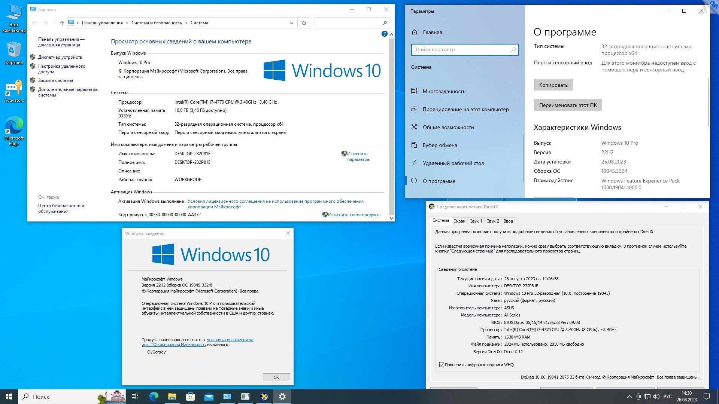719x404 pixels.
Task: Open the license agreement link in сведения dialog
Action: point(197,342)
